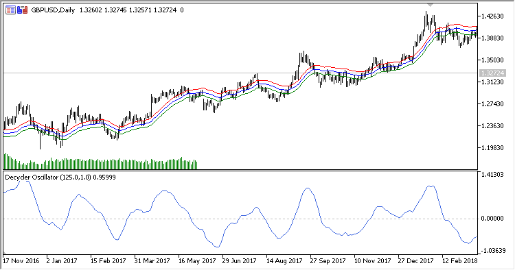The height and width of the screenshot is (270, 515).
Task: Click the 16 May 2017 date label
Action: (197, 261)
